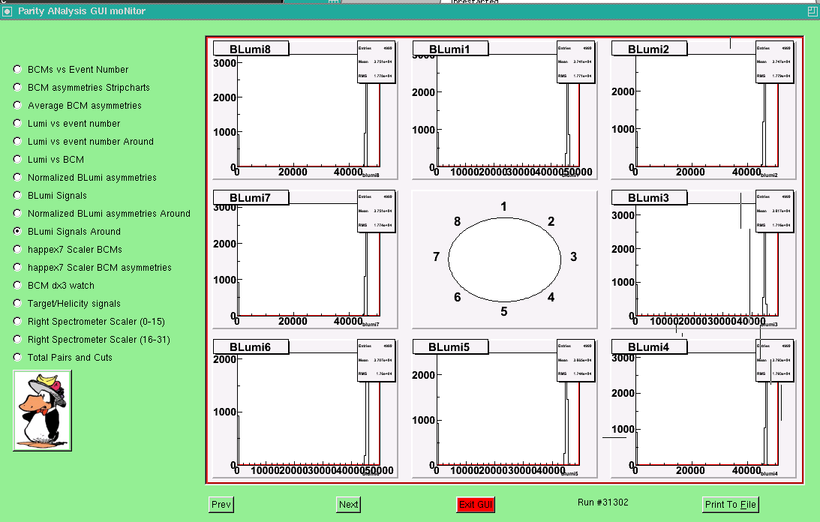The image size is (820, 522).
Task: Select Target/Helicity signals radio button
Action: (x=18, y=303)
